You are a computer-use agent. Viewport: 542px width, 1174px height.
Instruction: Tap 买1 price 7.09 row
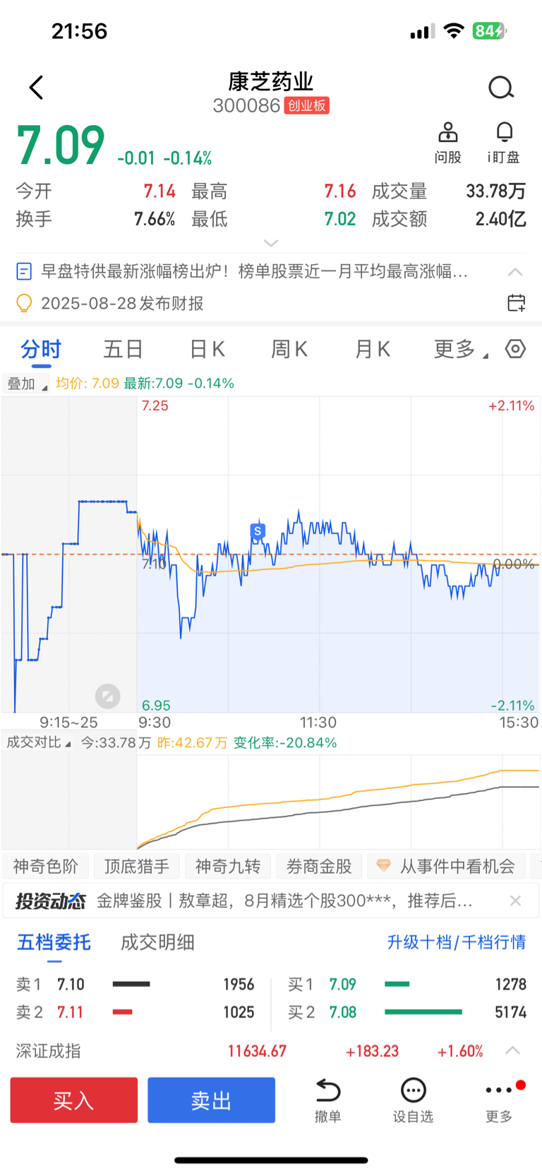pos(407,984)
